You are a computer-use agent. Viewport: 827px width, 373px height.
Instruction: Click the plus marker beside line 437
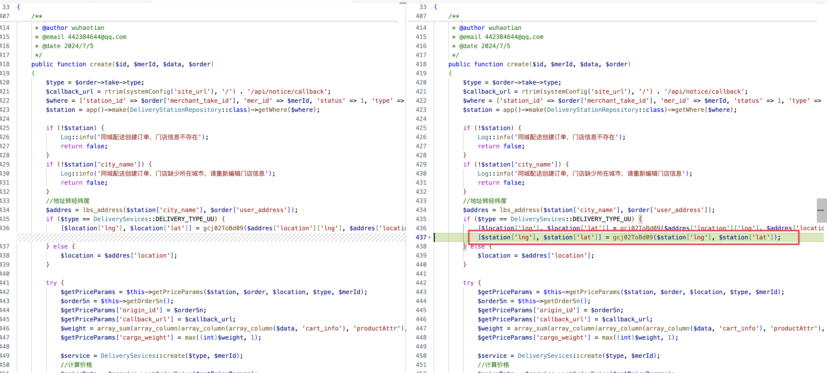pos(429,238)
